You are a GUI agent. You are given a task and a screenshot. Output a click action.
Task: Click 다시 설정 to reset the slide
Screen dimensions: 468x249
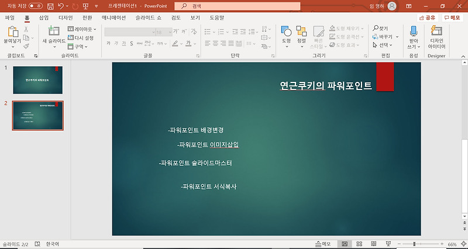click(81, 38)
